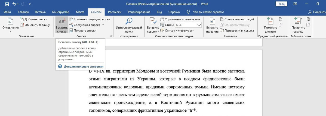Switch to the Вставка tab
Viewport: 326px width, 116px height.
tap(40, 12)
